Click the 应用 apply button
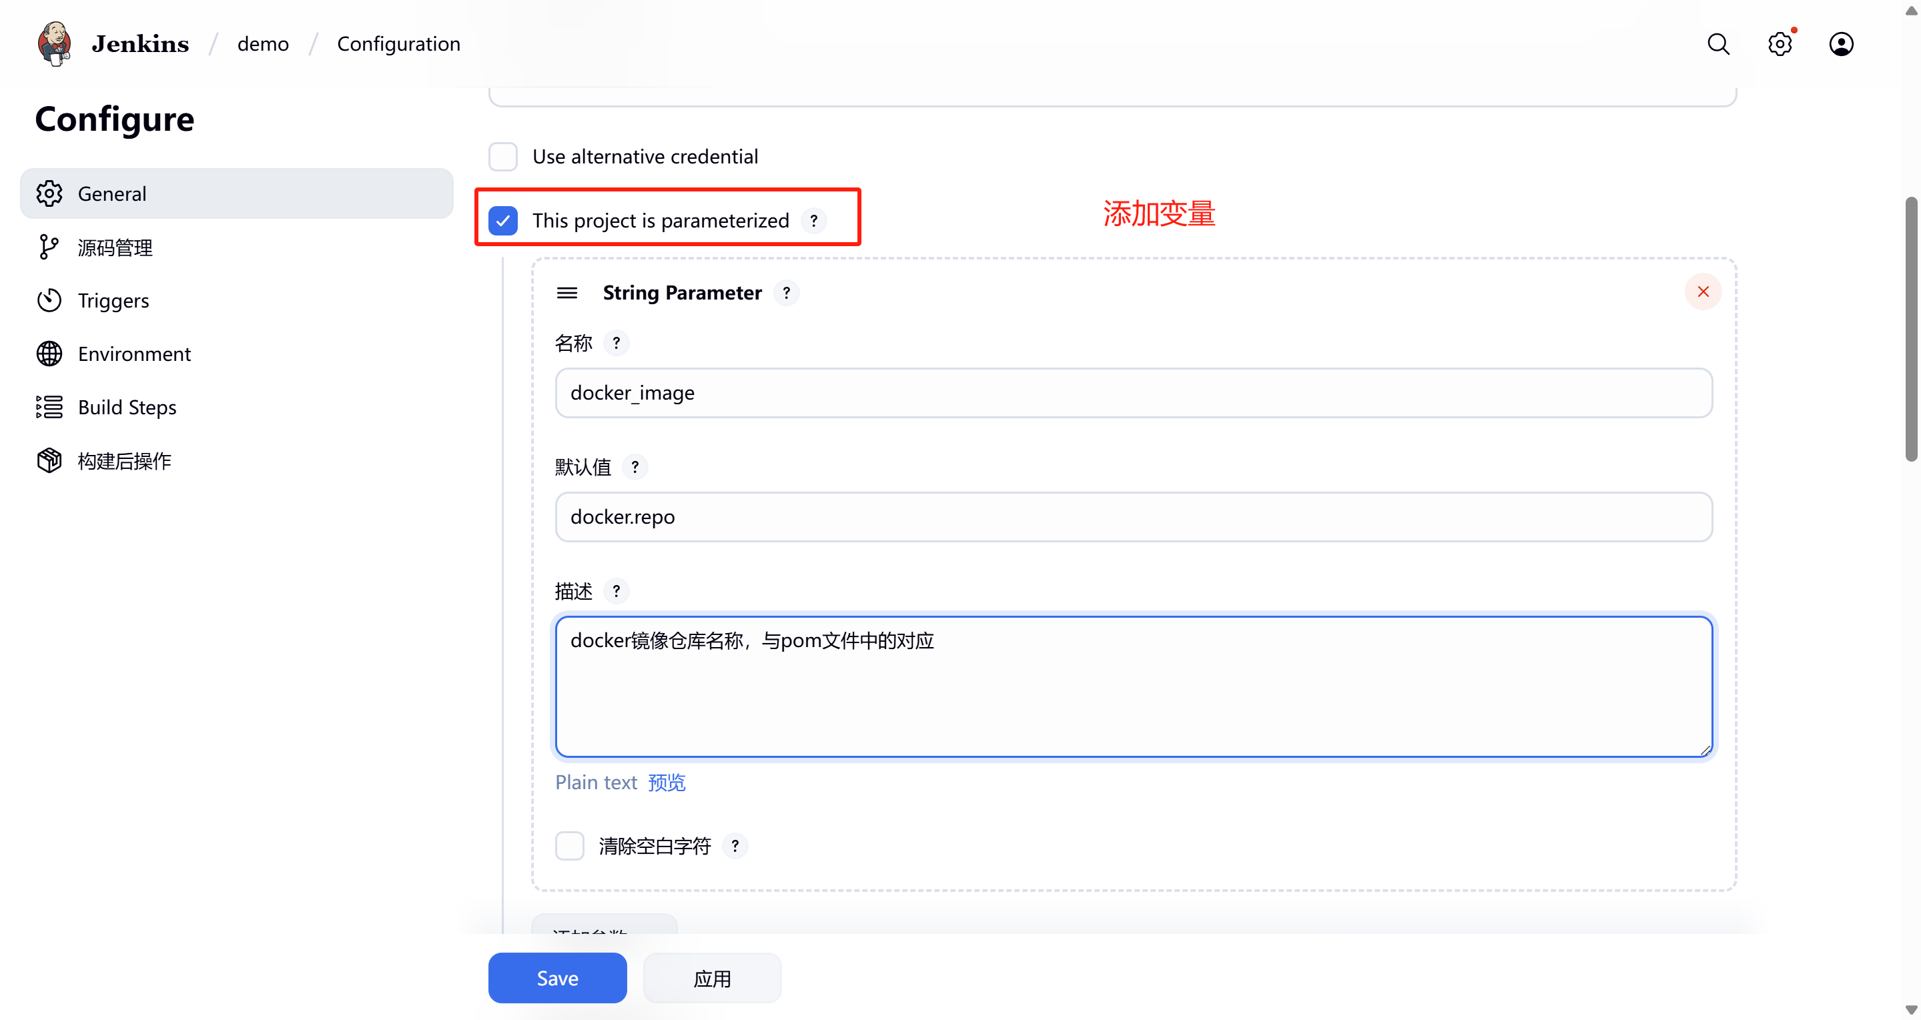 point(711,977)
